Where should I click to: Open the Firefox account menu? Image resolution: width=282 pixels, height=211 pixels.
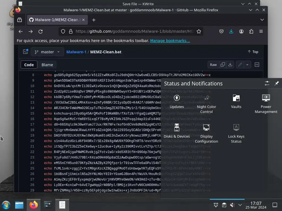241,31
